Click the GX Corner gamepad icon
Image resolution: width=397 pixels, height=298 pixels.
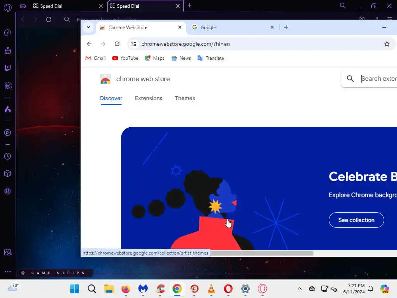(23, 6)
